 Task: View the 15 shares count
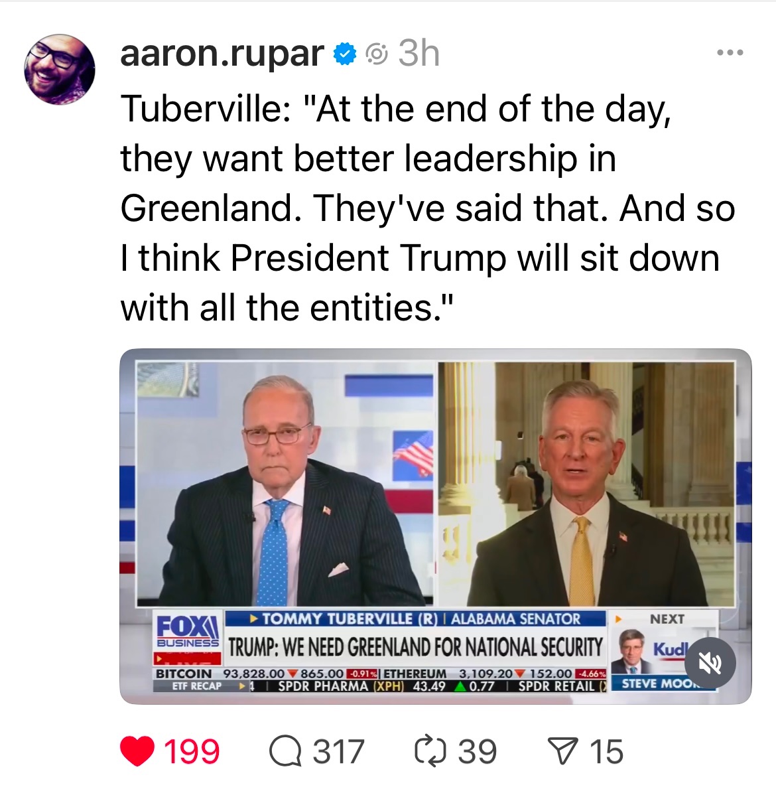606,751
